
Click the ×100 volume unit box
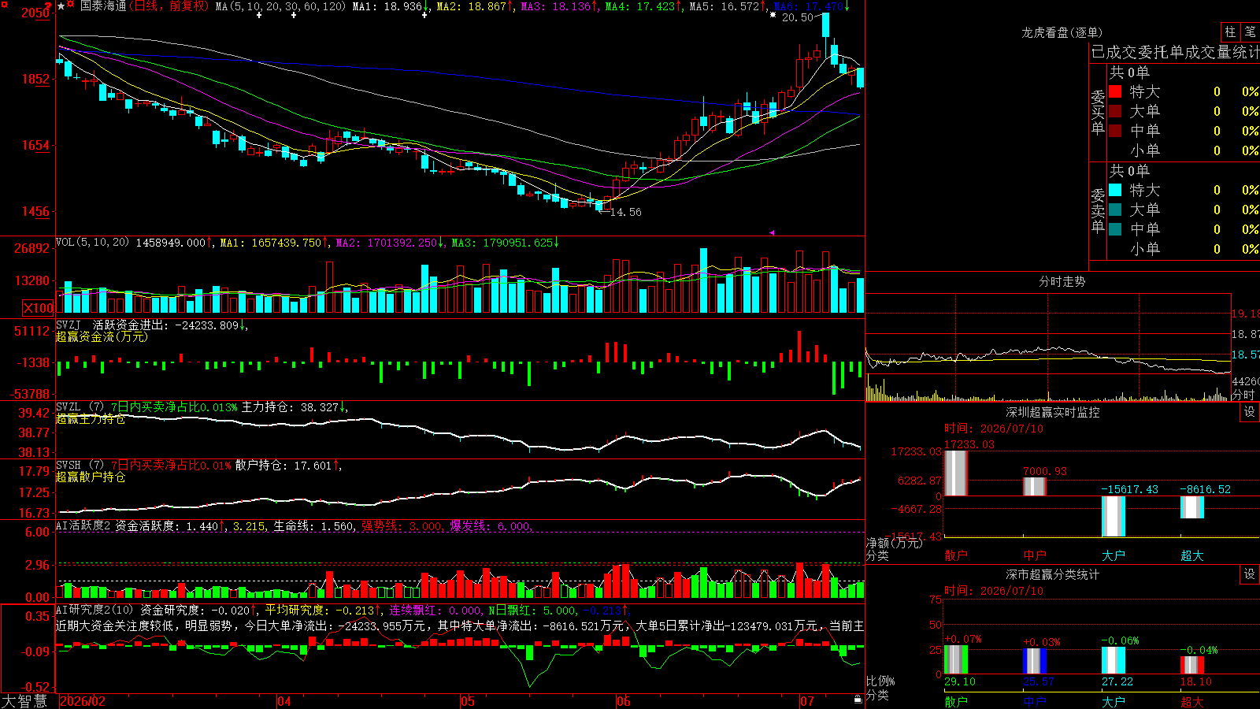(39, 308)
